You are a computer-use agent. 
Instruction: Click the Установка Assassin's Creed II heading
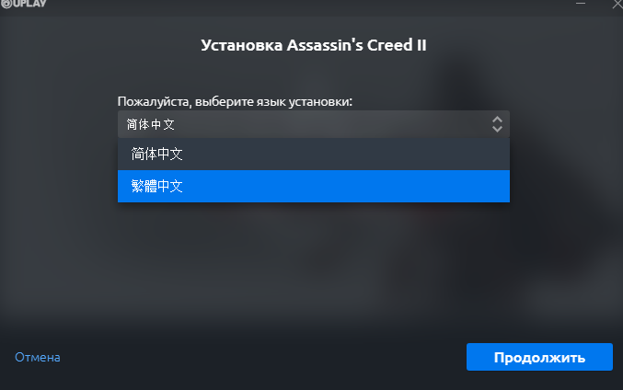tap(314, 45)
